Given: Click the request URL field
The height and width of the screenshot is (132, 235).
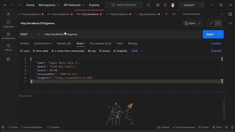Looking at the screenshot, I should pos(122,34).
